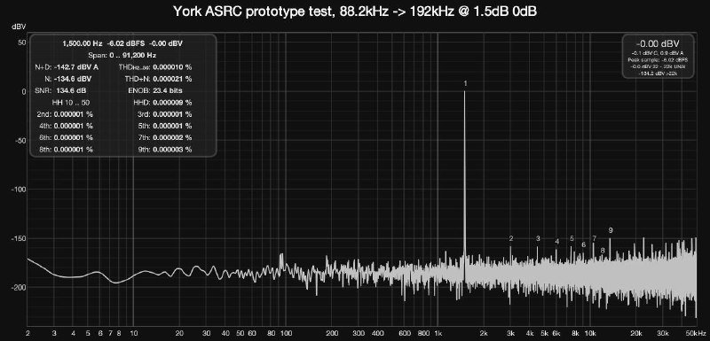The width and height of the screenshot is (710, 341).
Task: Click the "100" frequency axis label
Action: tap(285, 333)
